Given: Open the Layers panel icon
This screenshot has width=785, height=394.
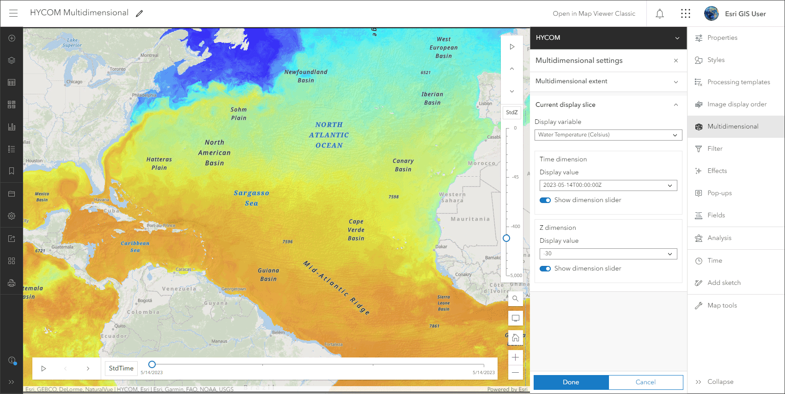Looking at the screenshot, I should [x=12, y=60].
